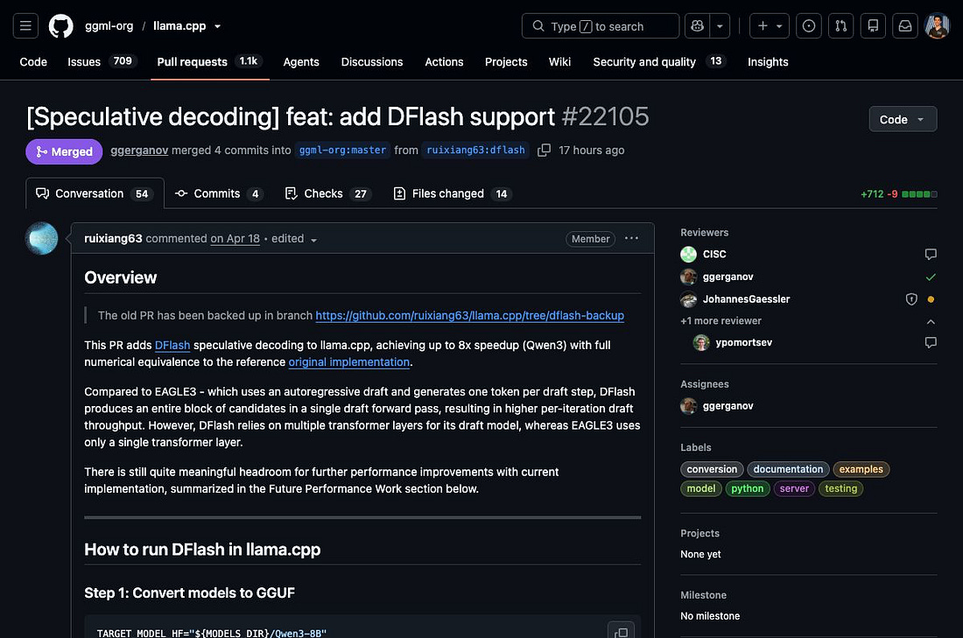Select the Files changed tab
Viewport: 963px width, 638px height.
click(452, 193)
